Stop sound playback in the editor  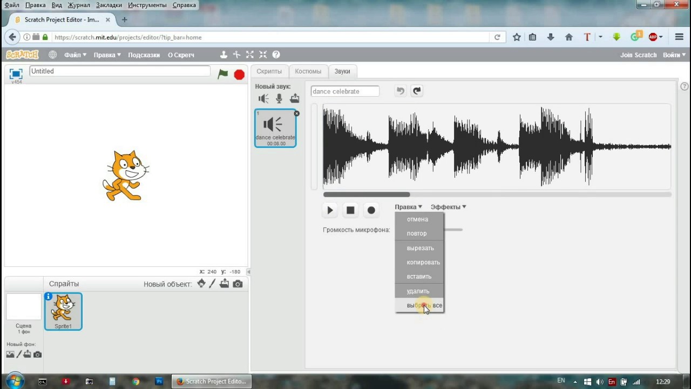pyautogui.click(x=350, y=210)
